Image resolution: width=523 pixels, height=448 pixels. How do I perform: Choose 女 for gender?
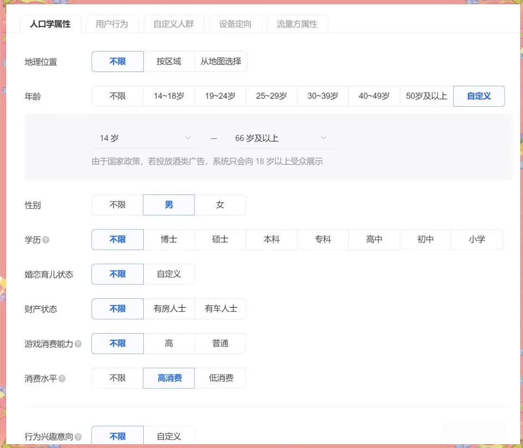pyautogui.click(x=220, y=205)
